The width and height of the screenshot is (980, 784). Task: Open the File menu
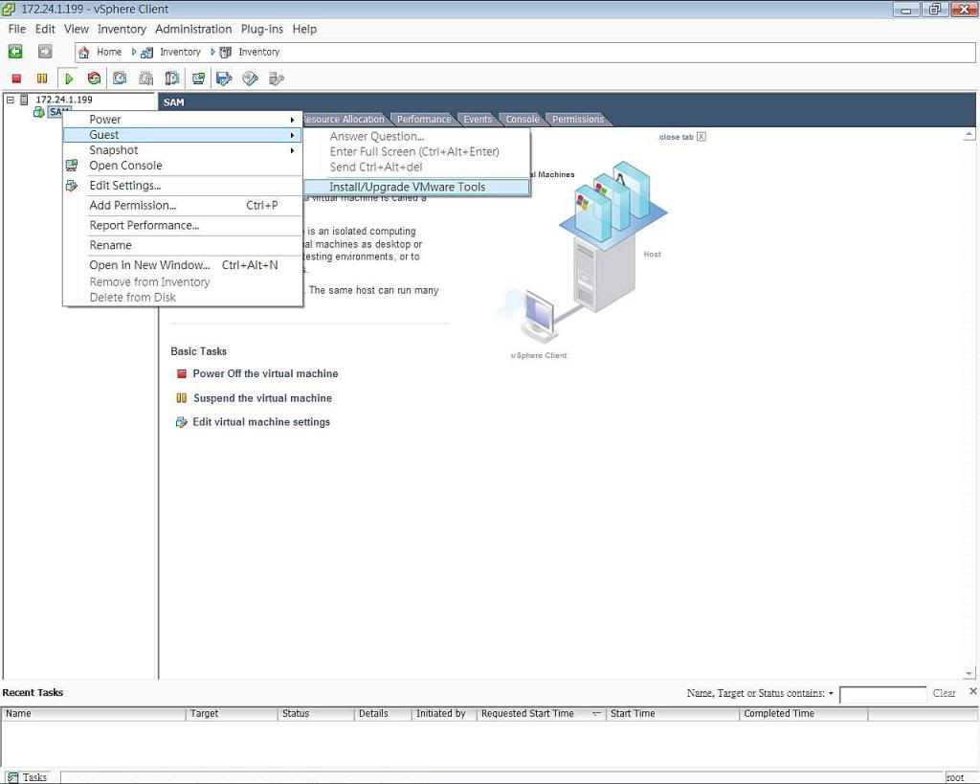[17, 29]
